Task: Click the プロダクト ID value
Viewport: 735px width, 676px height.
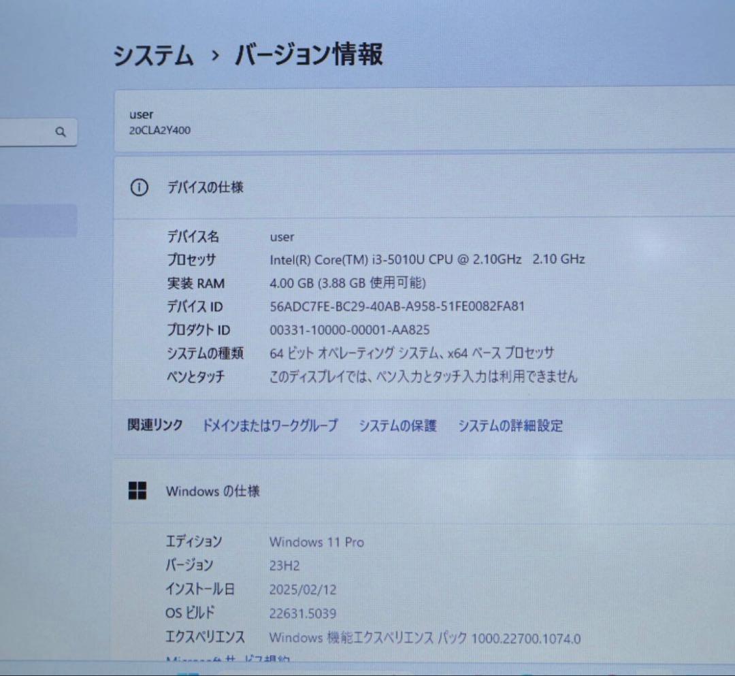Action: [x=349, y=329]
